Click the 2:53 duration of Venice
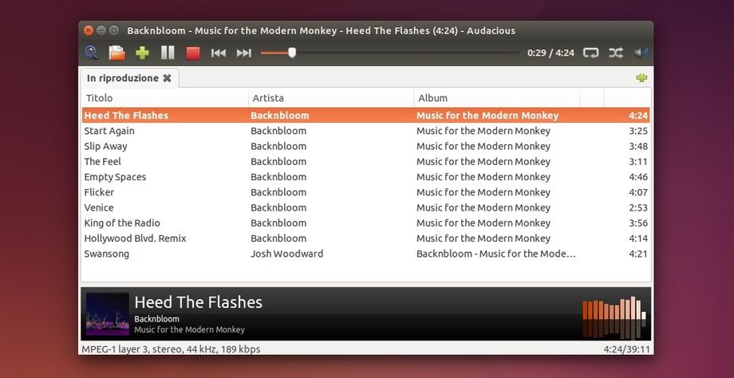Viewport: 734px width, 378px height. point(638,207)
